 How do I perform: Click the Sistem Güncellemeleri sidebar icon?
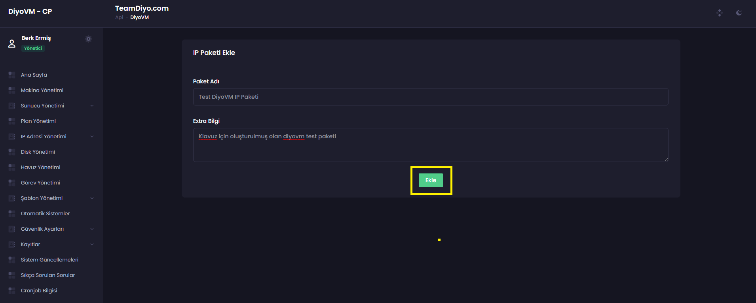pyautogui.click(x=12, y=260)
